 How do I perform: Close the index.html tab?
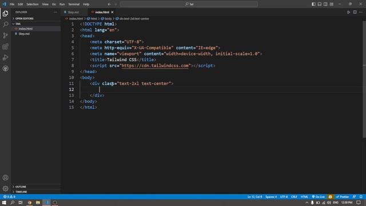[112, 12]
